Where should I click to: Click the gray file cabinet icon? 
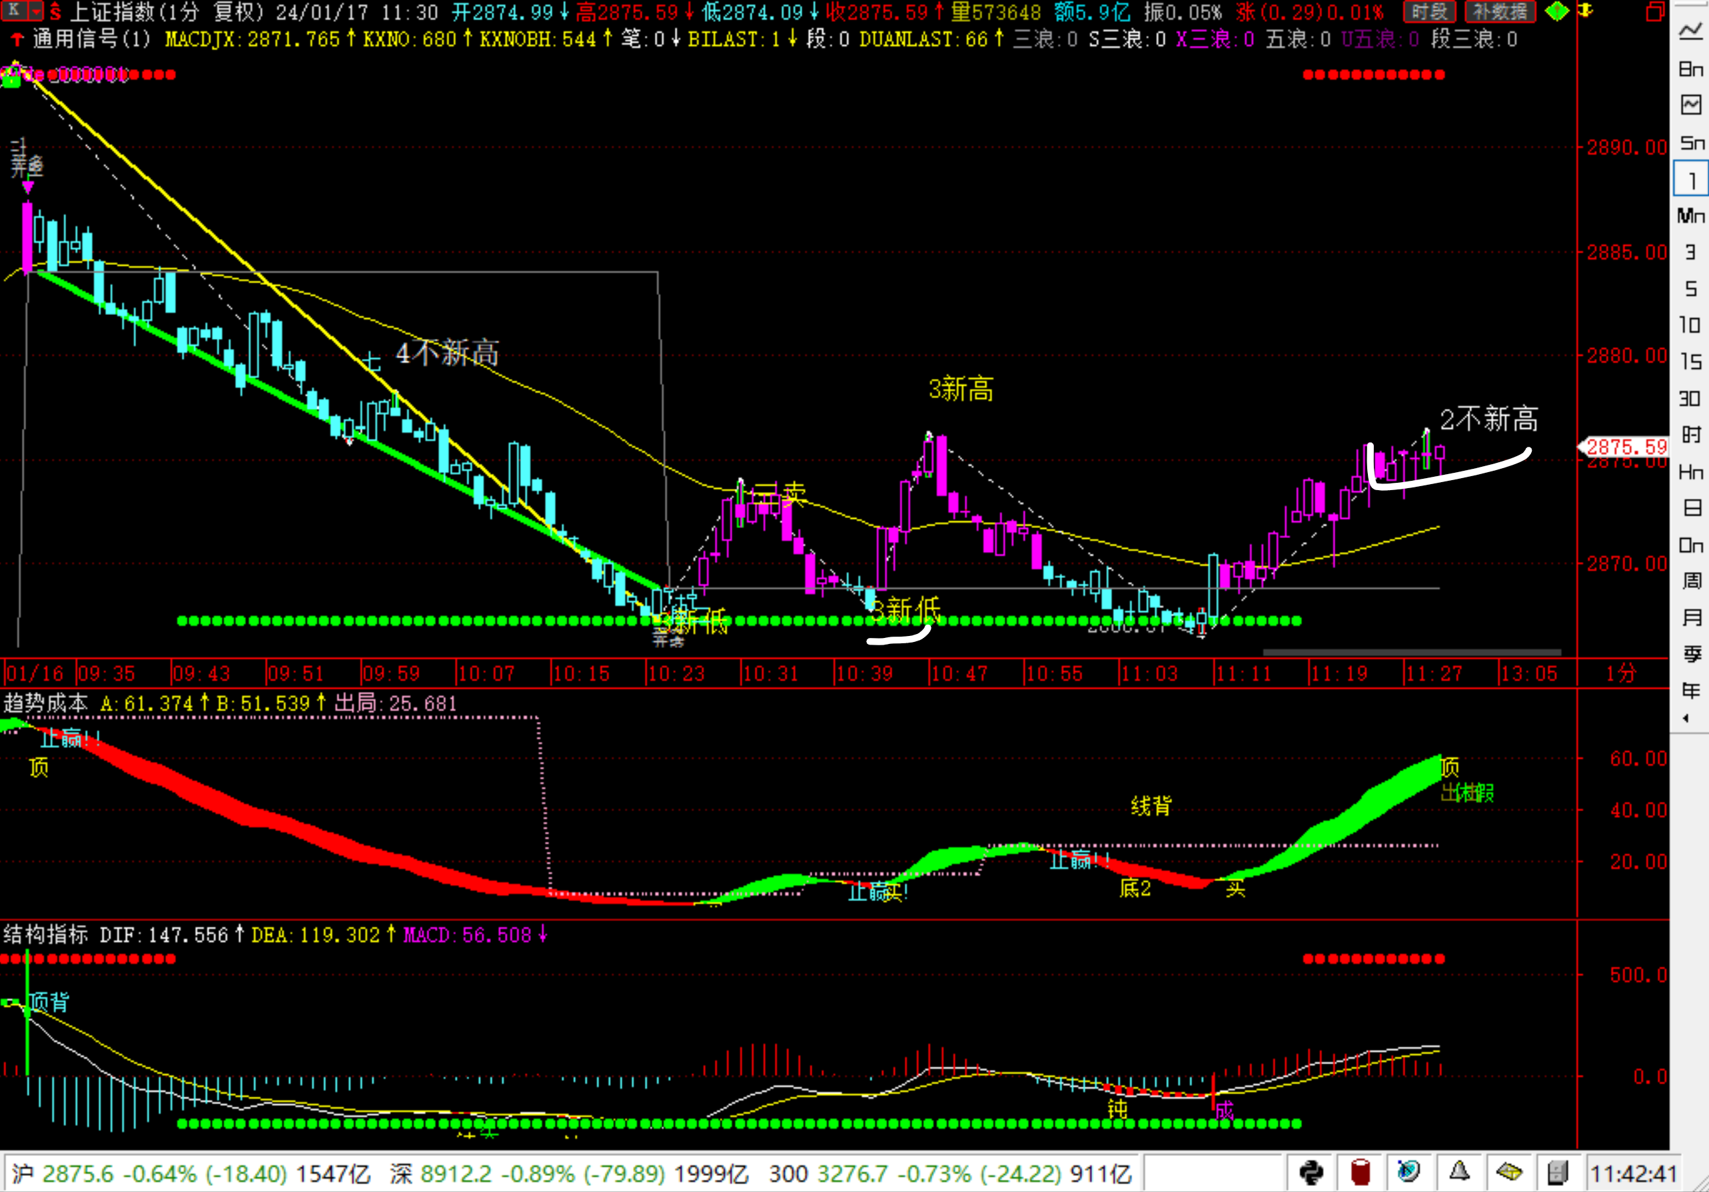(x=1558, y=1173)
